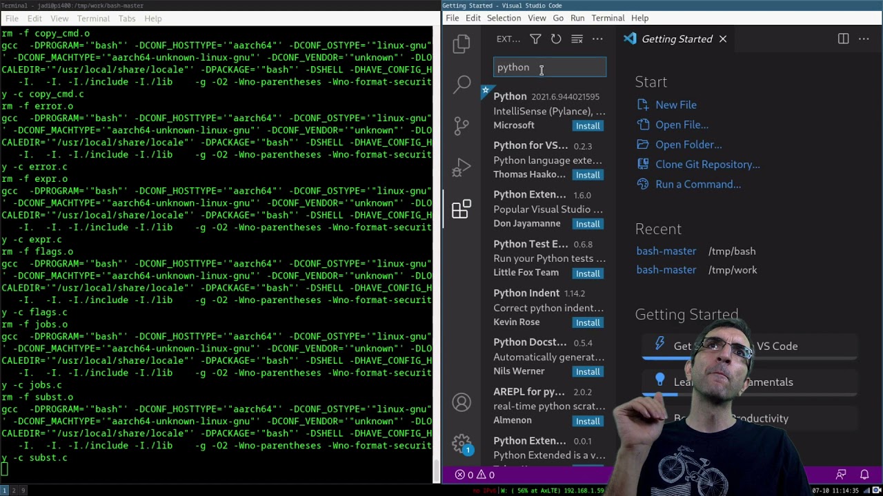883x496 pixels.
Task: Open the Source Control view
Action: pos(462,125)
